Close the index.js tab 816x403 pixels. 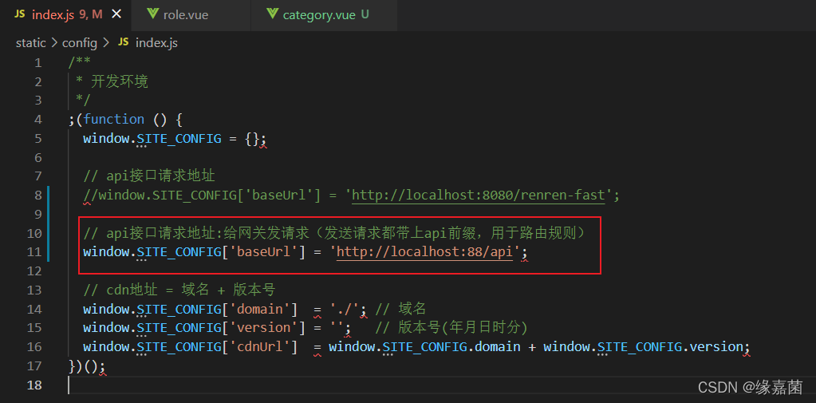coord(116,14)
